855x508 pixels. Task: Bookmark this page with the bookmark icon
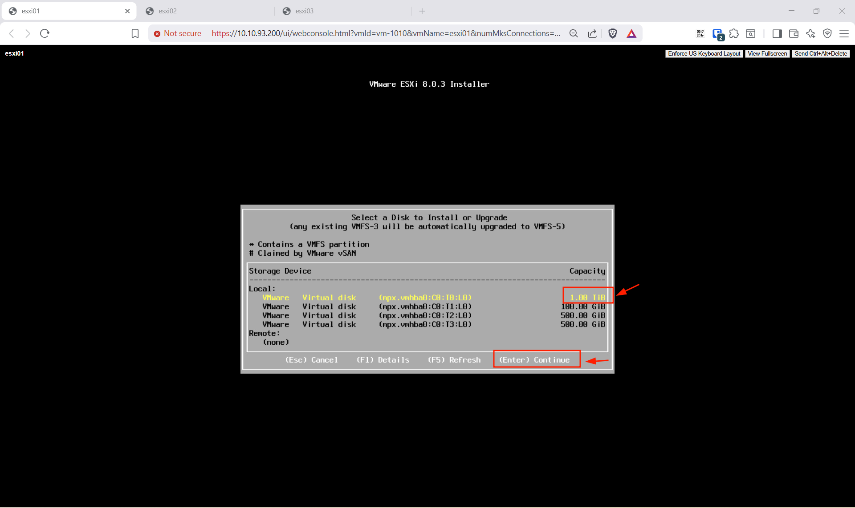tap(135, 33)
